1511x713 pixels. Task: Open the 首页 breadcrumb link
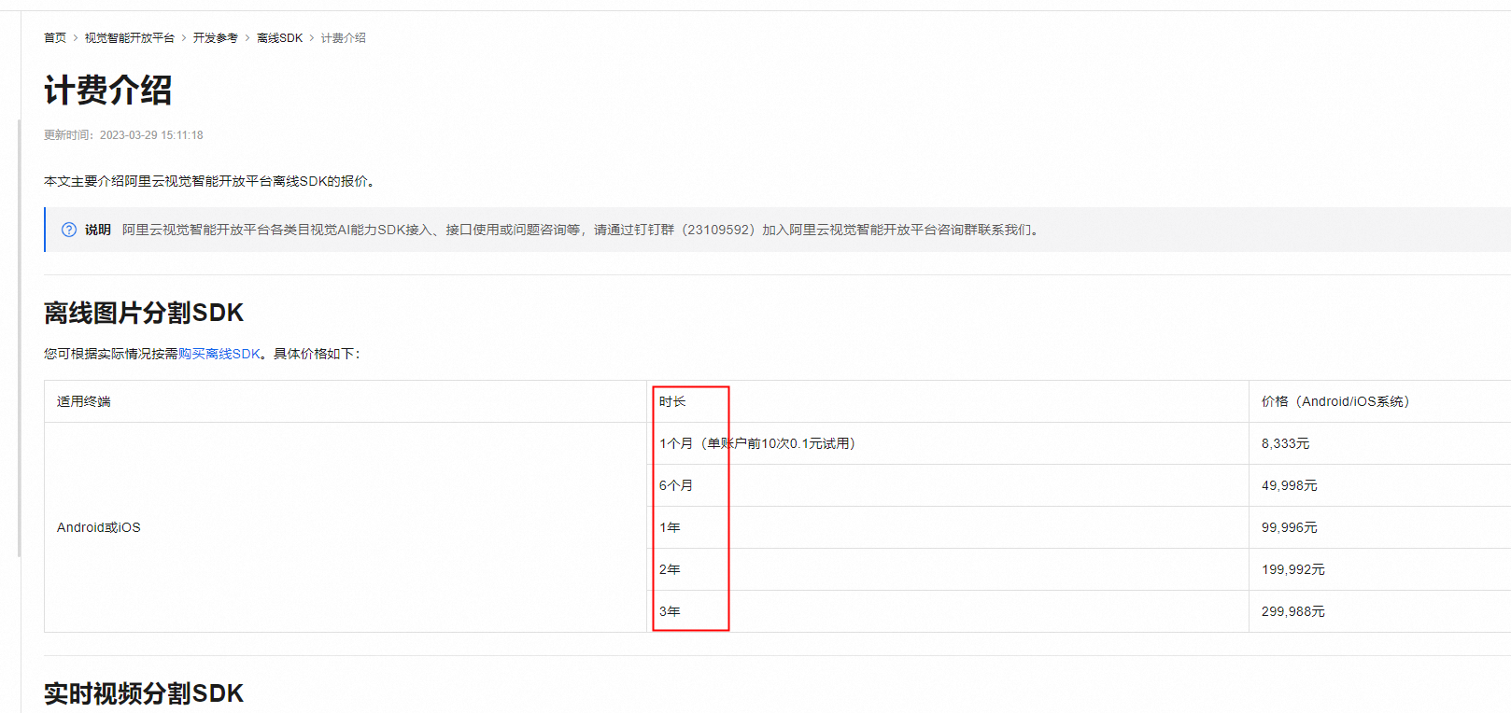tap(55, 38)
